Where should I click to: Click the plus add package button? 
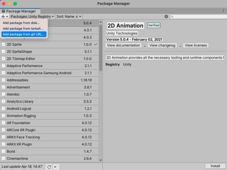5,17
